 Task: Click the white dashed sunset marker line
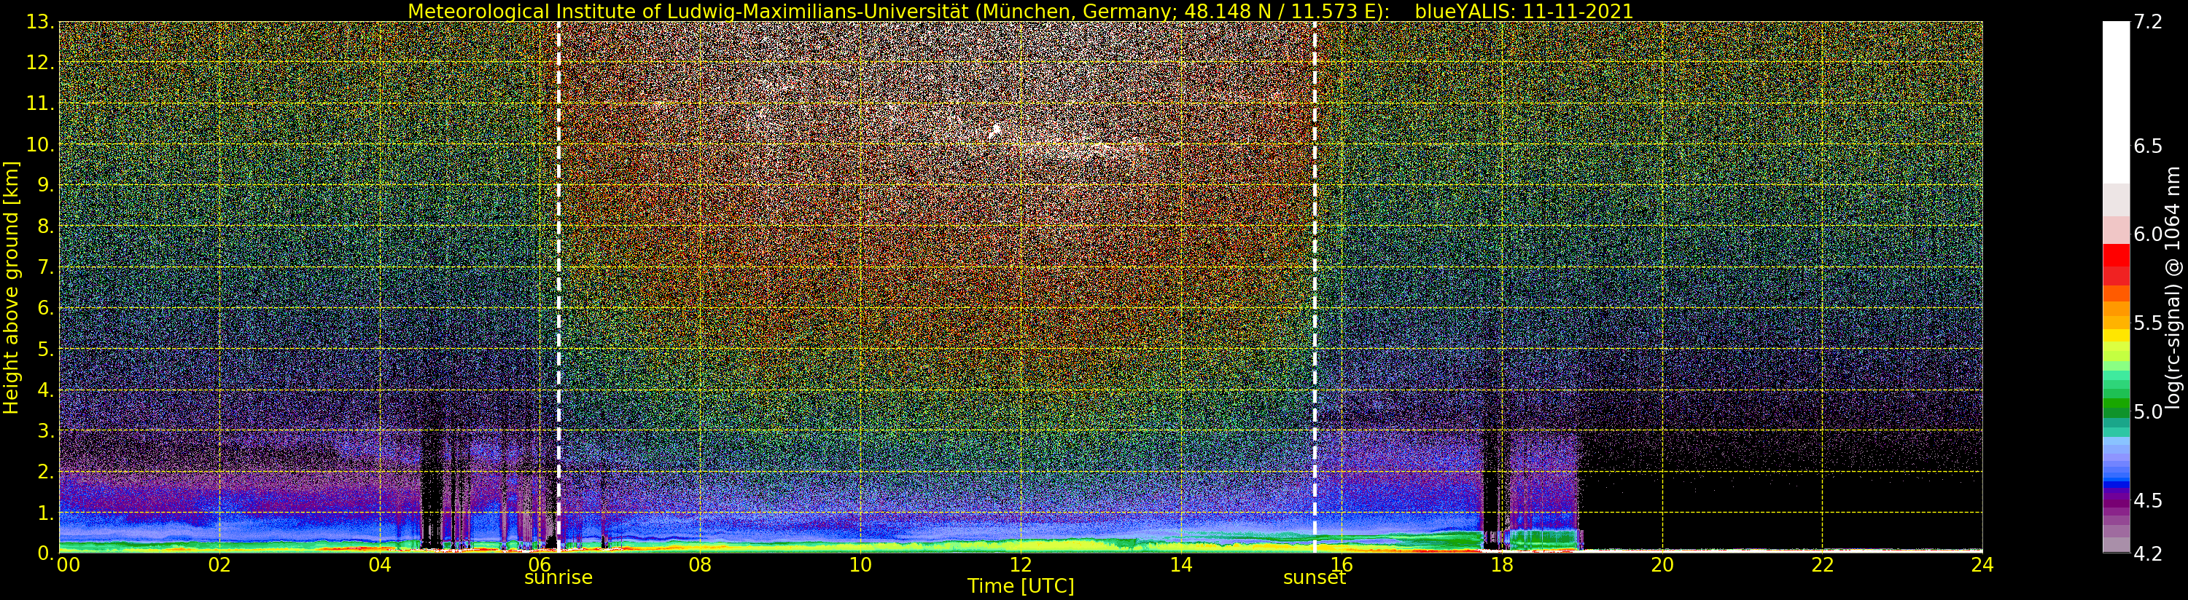(x=1314, y=287)
